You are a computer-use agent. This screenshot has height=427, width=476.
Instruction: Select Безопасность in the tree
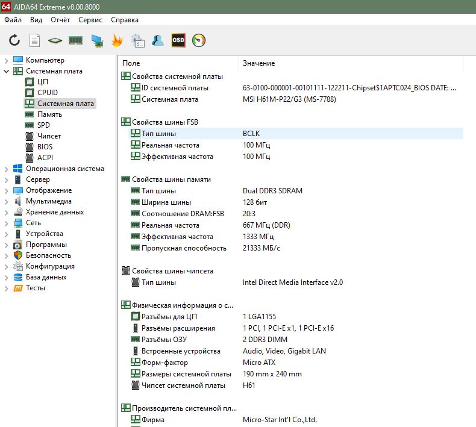coord(48,255)
